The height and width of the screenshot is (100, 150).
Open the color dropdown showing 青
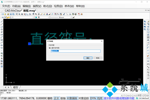(x=42, y=17)
